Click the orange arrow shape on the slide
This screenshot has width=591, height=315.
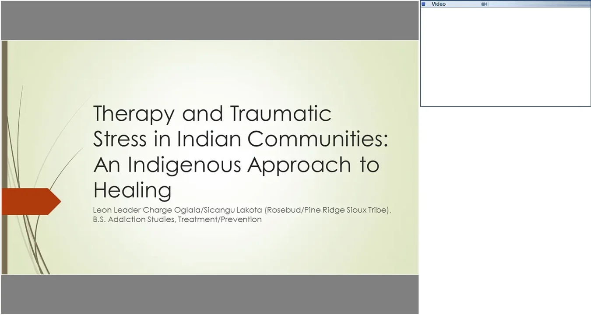tap(31, 201)
